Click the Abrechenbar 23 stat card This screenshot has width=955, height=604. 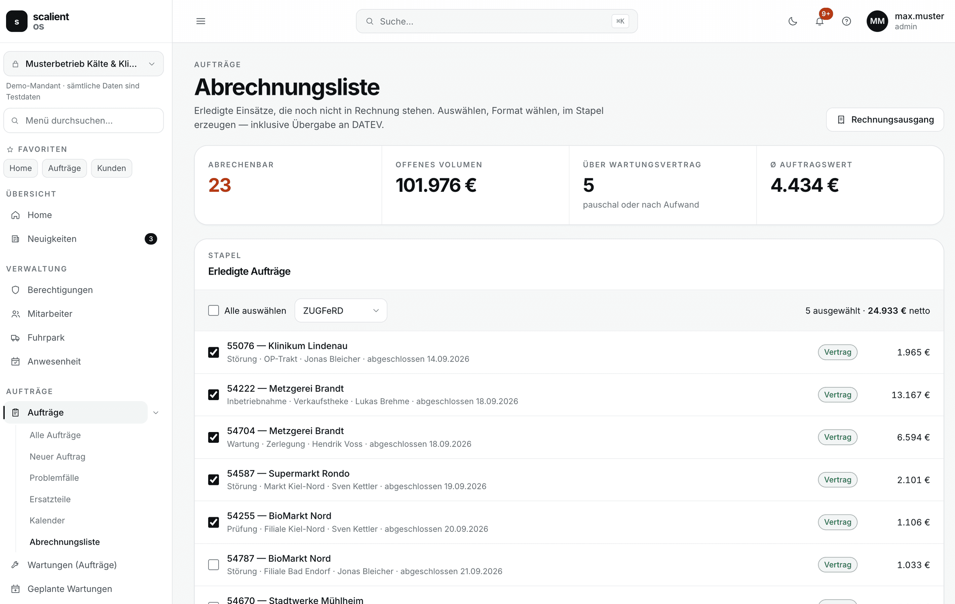288,185
